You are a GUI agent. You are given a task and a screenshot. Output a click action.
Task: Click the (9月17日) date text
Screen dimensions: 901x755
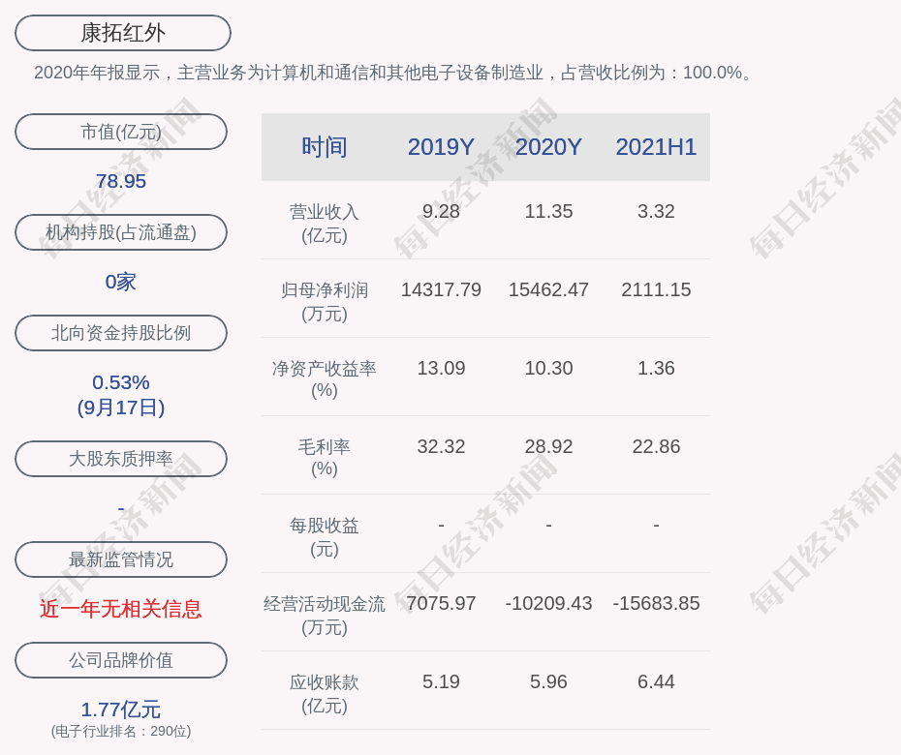click(x=121, y=408)
